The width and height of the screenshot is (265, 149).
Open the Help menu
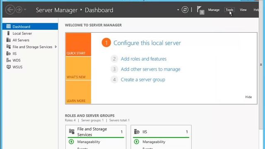256,10
